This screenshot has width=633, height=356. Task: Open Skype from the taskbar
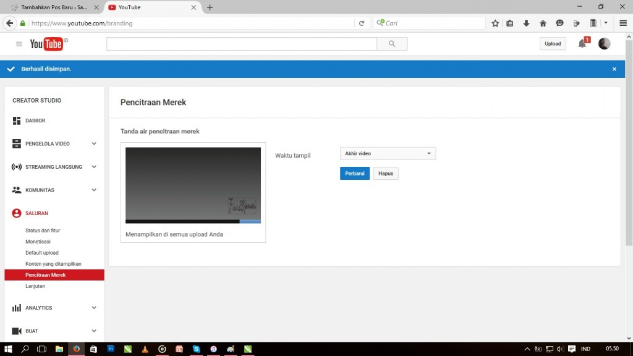[x=196, y=349]
